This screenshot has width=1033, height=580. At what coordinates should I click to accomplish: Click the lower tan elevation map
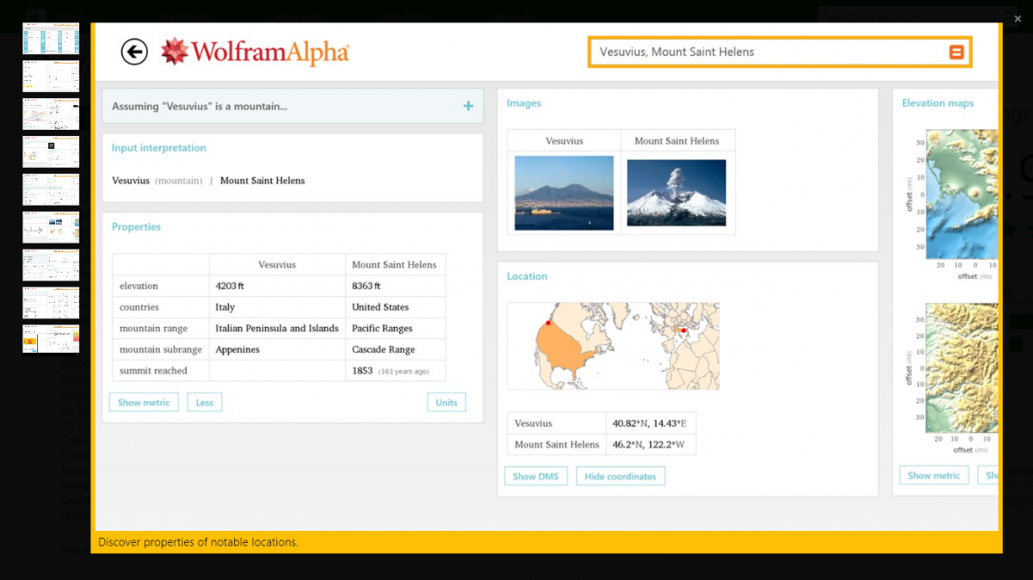coord(962,368)
